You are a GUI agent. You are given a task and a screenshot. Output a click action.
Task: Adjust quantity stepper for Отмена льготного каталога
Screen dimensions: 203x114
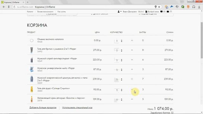point(121,41)
